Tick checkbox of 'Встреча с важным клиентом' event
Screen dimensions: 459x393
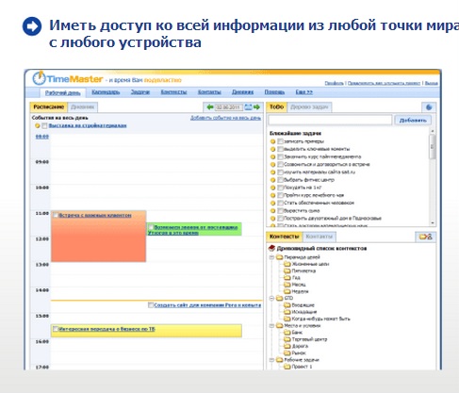click(56, 215)
